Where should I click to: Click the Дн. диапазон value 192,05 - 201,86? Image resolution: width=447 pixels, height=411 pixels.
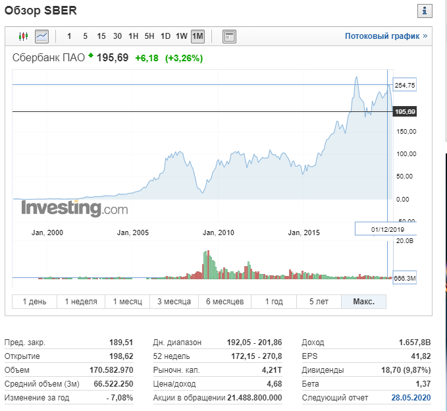254,342
